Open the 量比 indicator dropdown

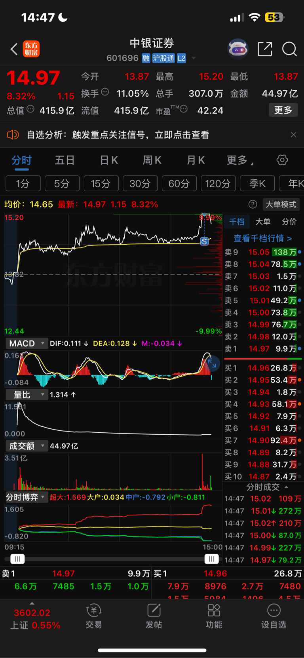pyautogui.click(x=27, y=395)
